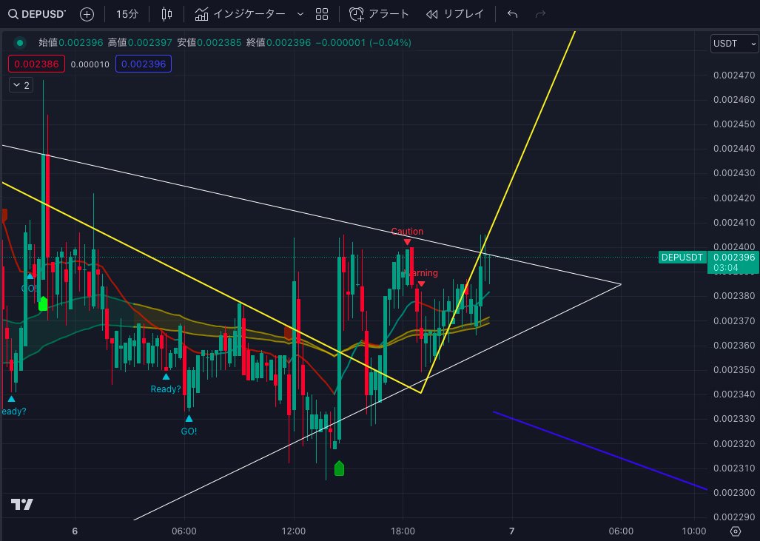Select the blue trend line
The image size is (760, 541).
coord(600,451)
